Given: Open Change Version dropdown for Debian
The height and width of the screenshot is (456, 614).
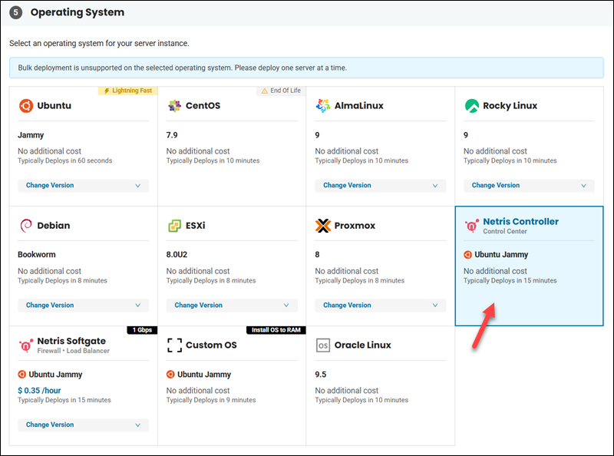Looking at the screenshot, I should [x=83, y=306].
